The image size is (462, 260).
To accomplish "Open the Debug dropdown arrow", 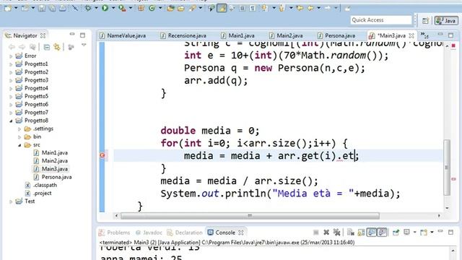I will (x=96, y=8).
